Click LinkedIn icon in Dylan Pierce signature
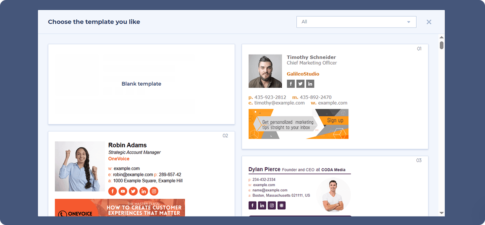Screen dimensions: 485x225 pos(262,206)
